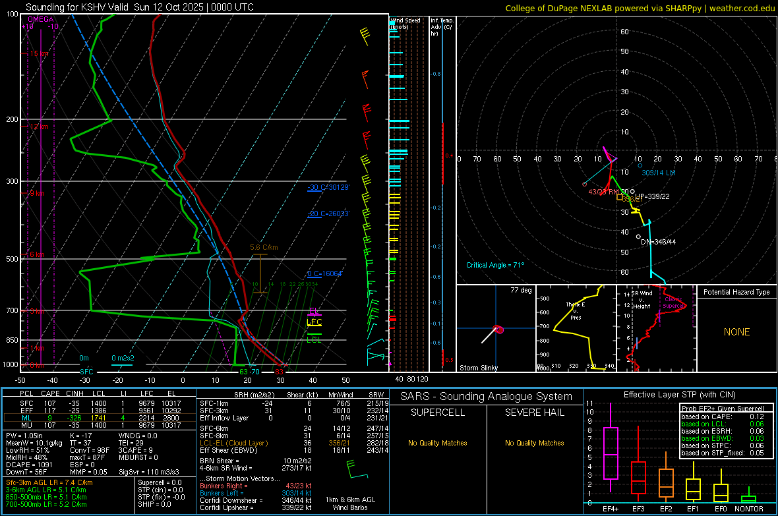Click the 'Wind Speed (knots)' panel header
This screenshot has width=778, height=516.
pos(405,23)
